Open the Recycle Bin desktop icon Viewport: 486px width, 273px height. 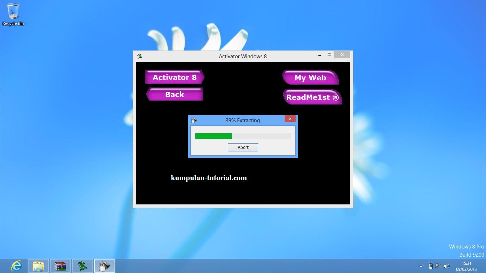[x=13, y=14]
